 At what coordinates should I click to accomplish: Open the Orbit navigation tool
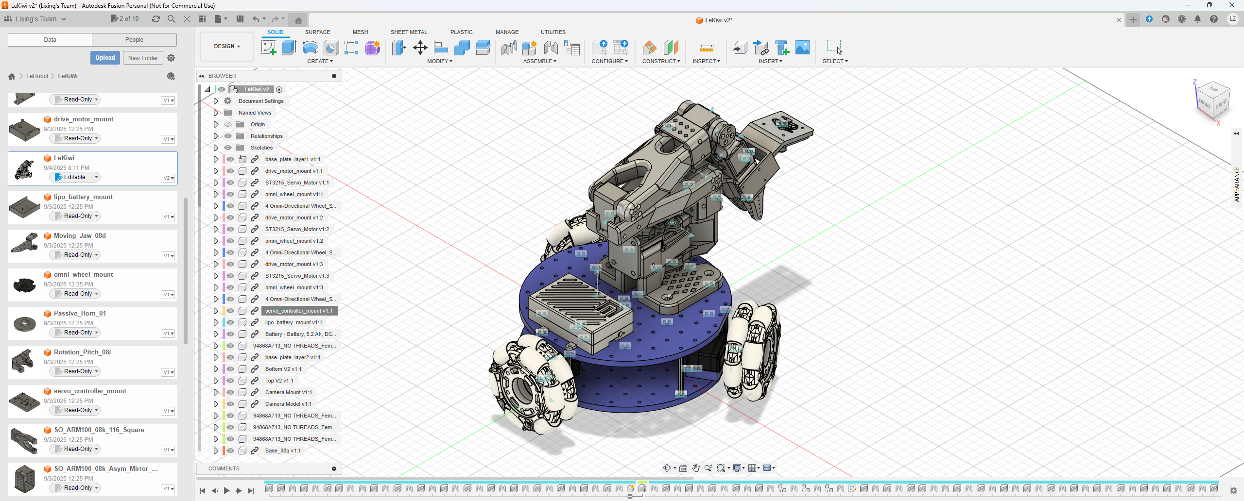pos(668,468)
